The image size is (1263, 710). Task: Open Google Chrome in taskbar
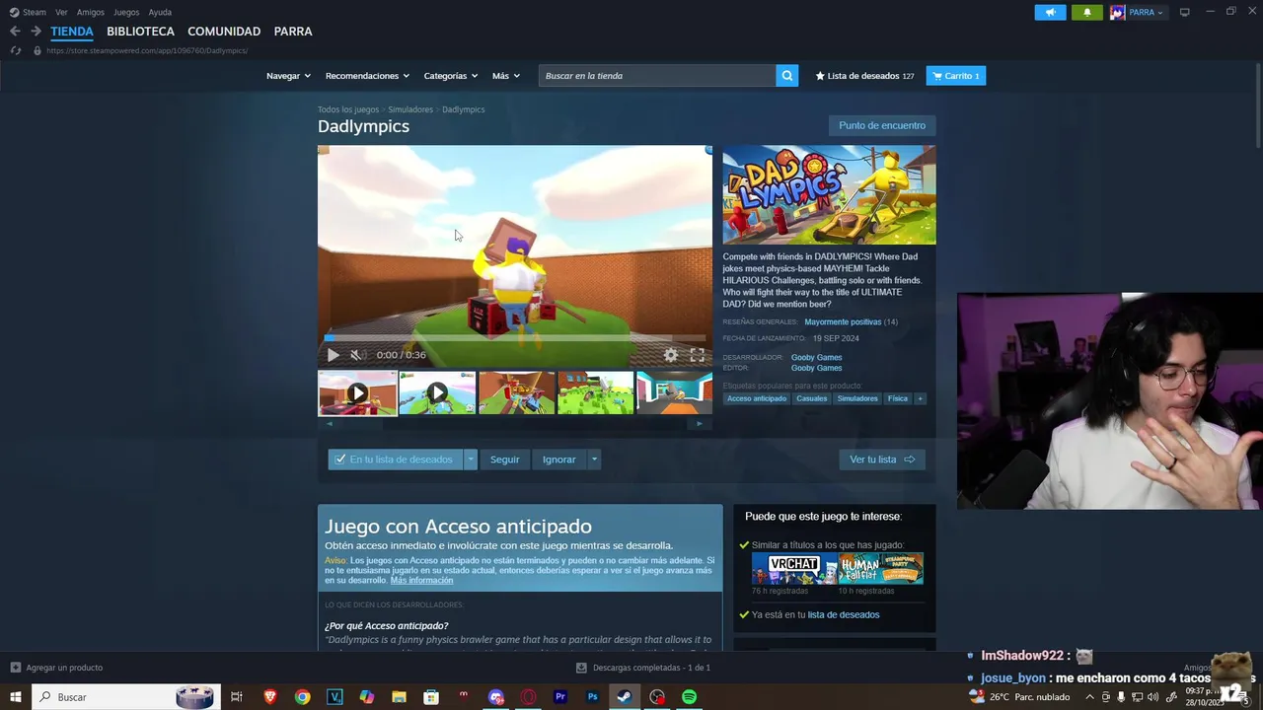(x=303, y=697)
